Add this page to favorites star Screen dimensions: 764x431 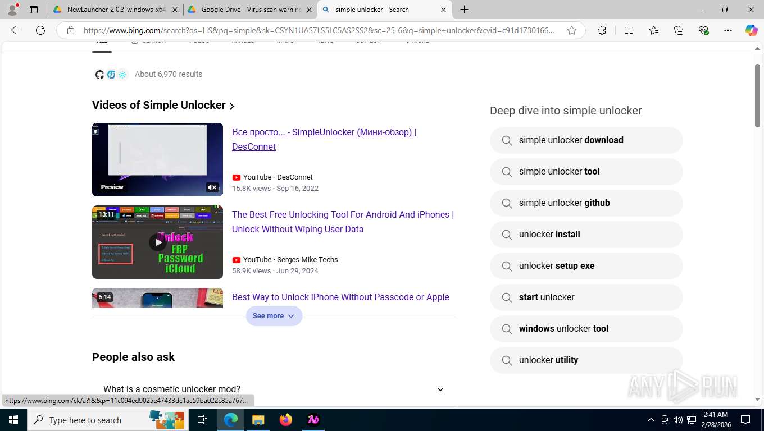572,30
